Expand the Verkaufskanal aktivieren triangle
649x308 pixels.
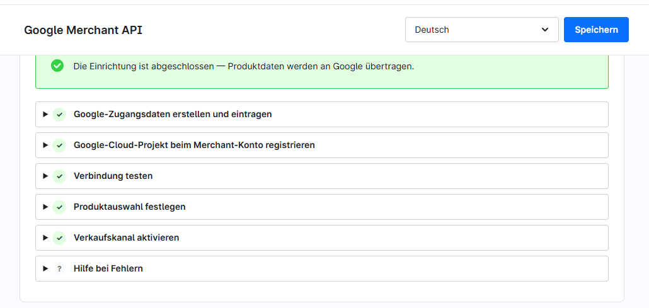(x=45, y=238)
